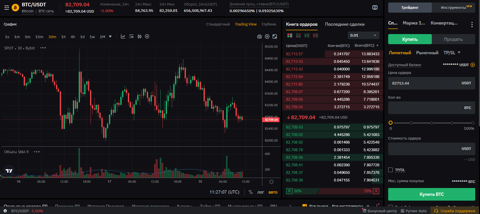Open Служба поддержки headset button
The image size is (480, 214).
[455, 211]
